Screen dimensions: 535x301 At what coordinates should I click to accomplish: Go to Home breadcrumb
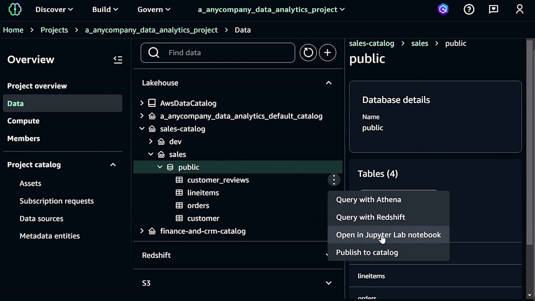pos(13,30)
